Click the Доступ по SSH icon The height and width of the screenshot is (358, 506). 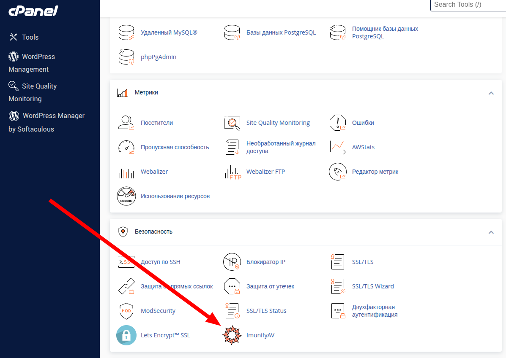[126, 262]
